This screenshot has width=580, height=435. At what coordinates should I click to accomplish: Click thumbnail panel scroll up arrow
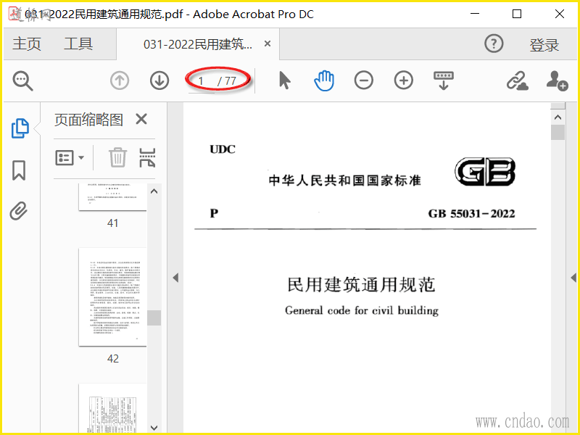154,191
